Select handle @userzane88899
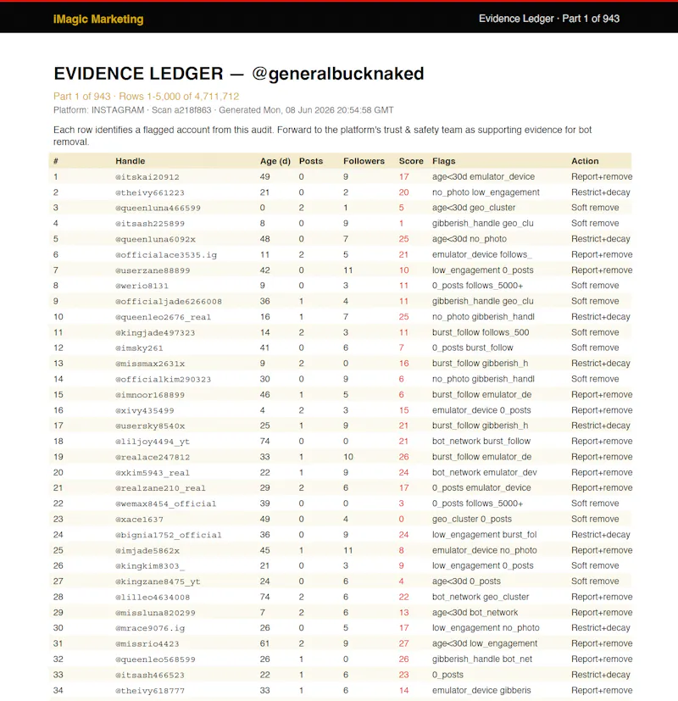This screenshot has height=701, width=678. click(153, 270)
